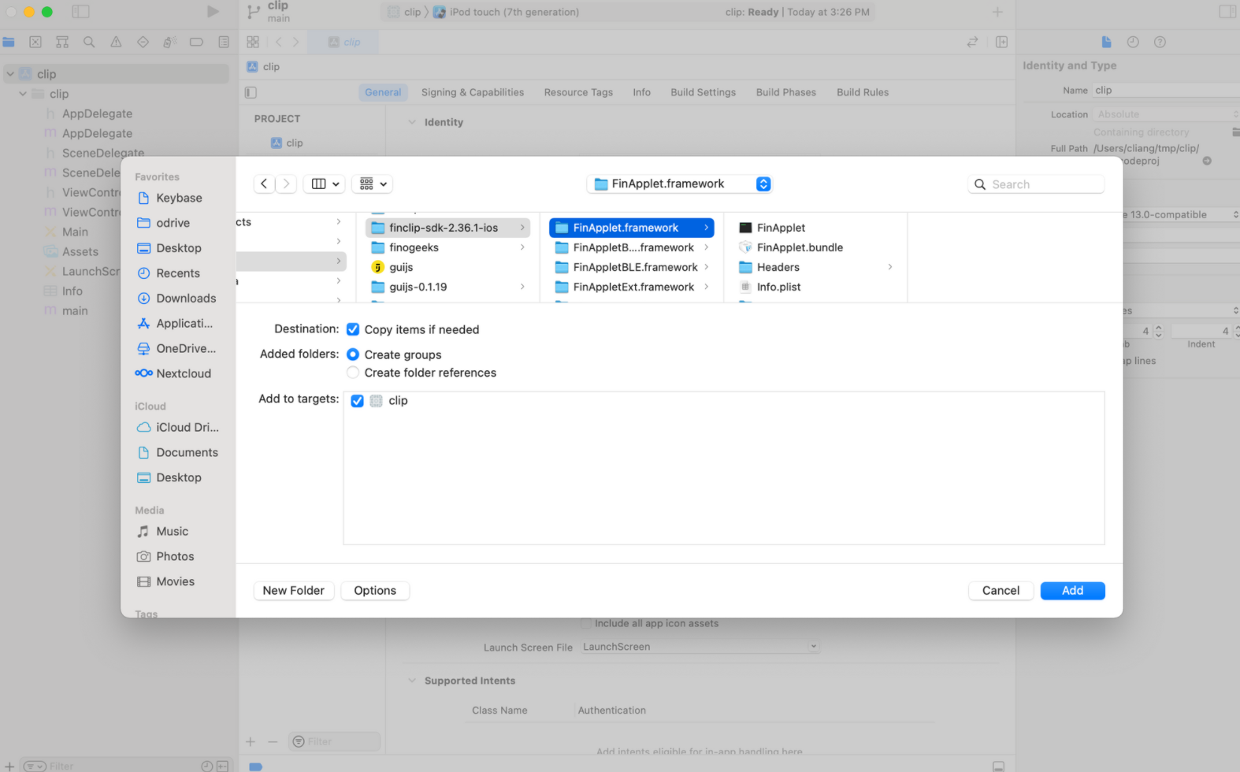Open the 13.0-compatible project format dropdown
This screenshot has width=1240, height=772.
click(1181, 214)
